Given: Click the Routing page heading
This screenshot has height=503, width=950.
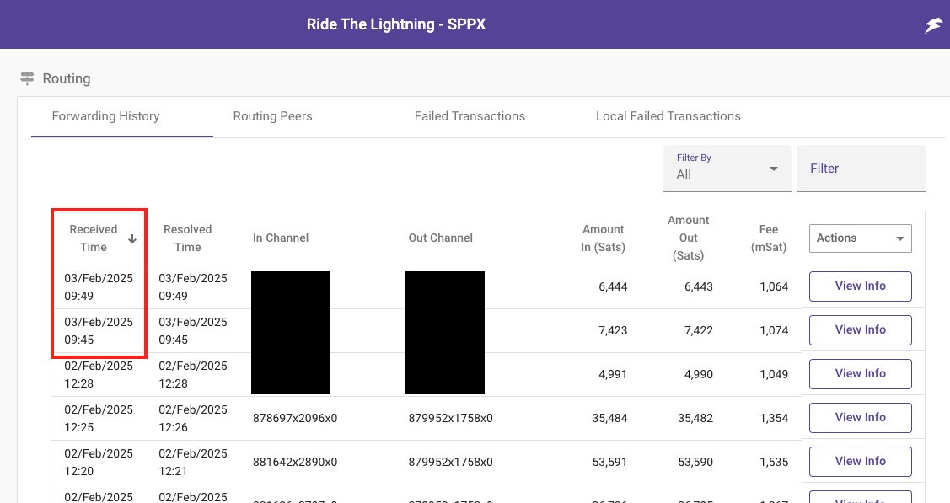Looking at the screenshot, I should [67, 78].
